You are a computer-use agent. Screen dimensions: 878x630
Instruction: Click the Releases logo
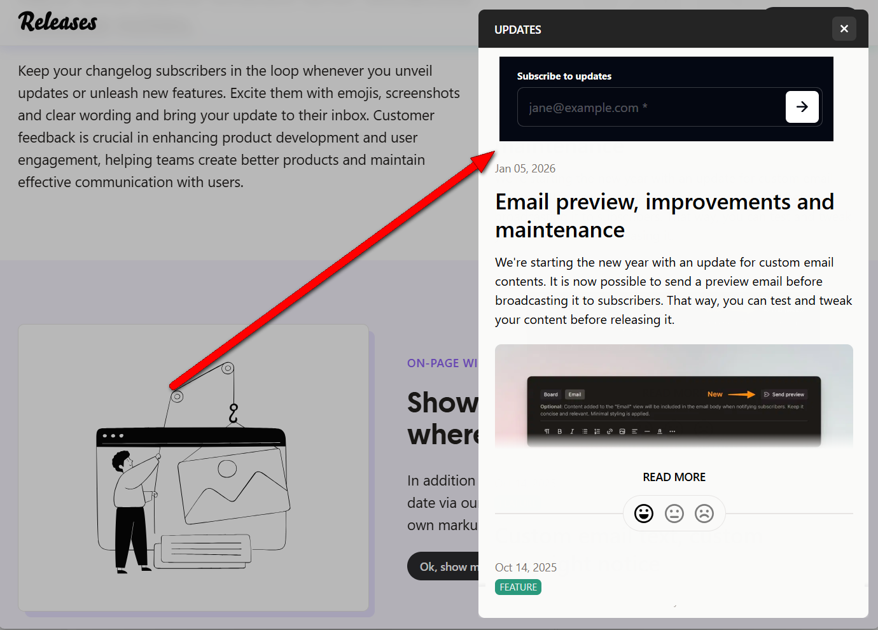[x=58, y=22]
